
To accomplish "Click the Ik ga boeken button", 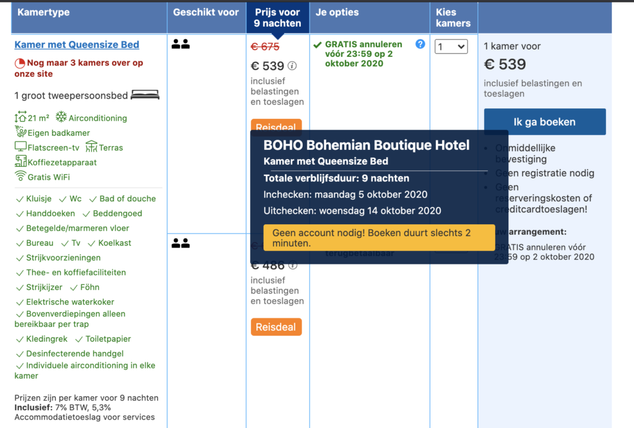I will click(545, 122).
